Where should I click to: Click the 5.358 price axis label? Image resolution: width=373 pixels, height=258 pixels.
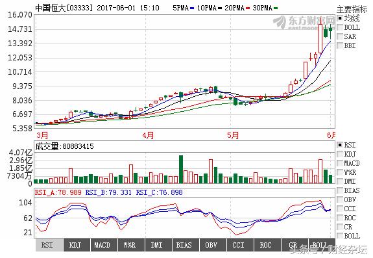click(x=22, y=129)
